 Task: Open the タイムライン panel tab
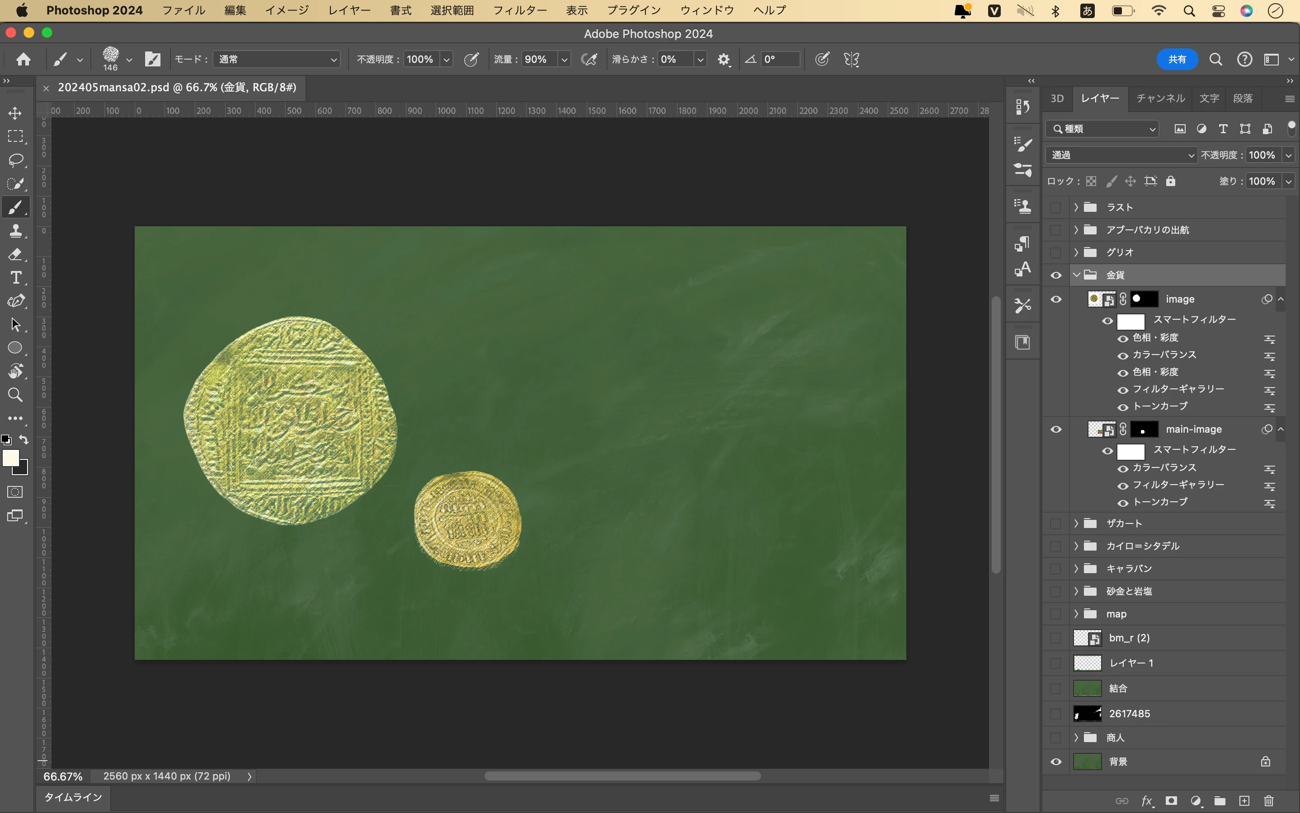coord(73,797)
